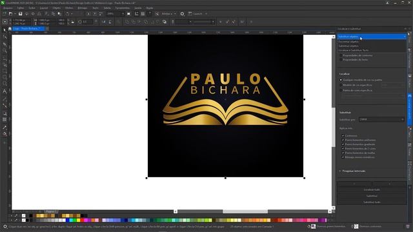
Task: Uncheck 'Preenchimentos de malha' checkbox
Action: (343, 153)
